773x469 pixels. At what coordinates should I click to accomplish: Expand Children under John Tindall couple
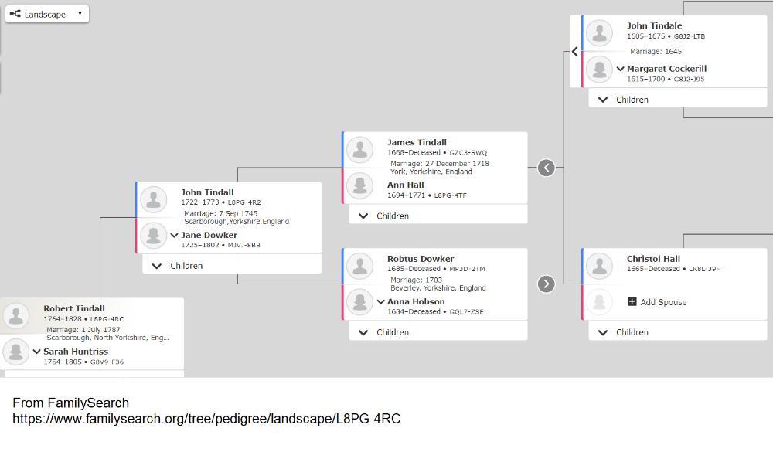tap(178, 266)
